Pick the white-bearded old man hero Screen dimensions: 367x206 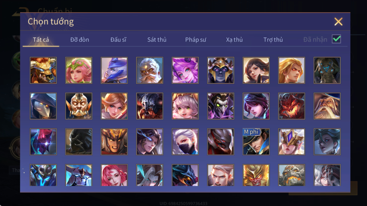[x=150, y=70]
